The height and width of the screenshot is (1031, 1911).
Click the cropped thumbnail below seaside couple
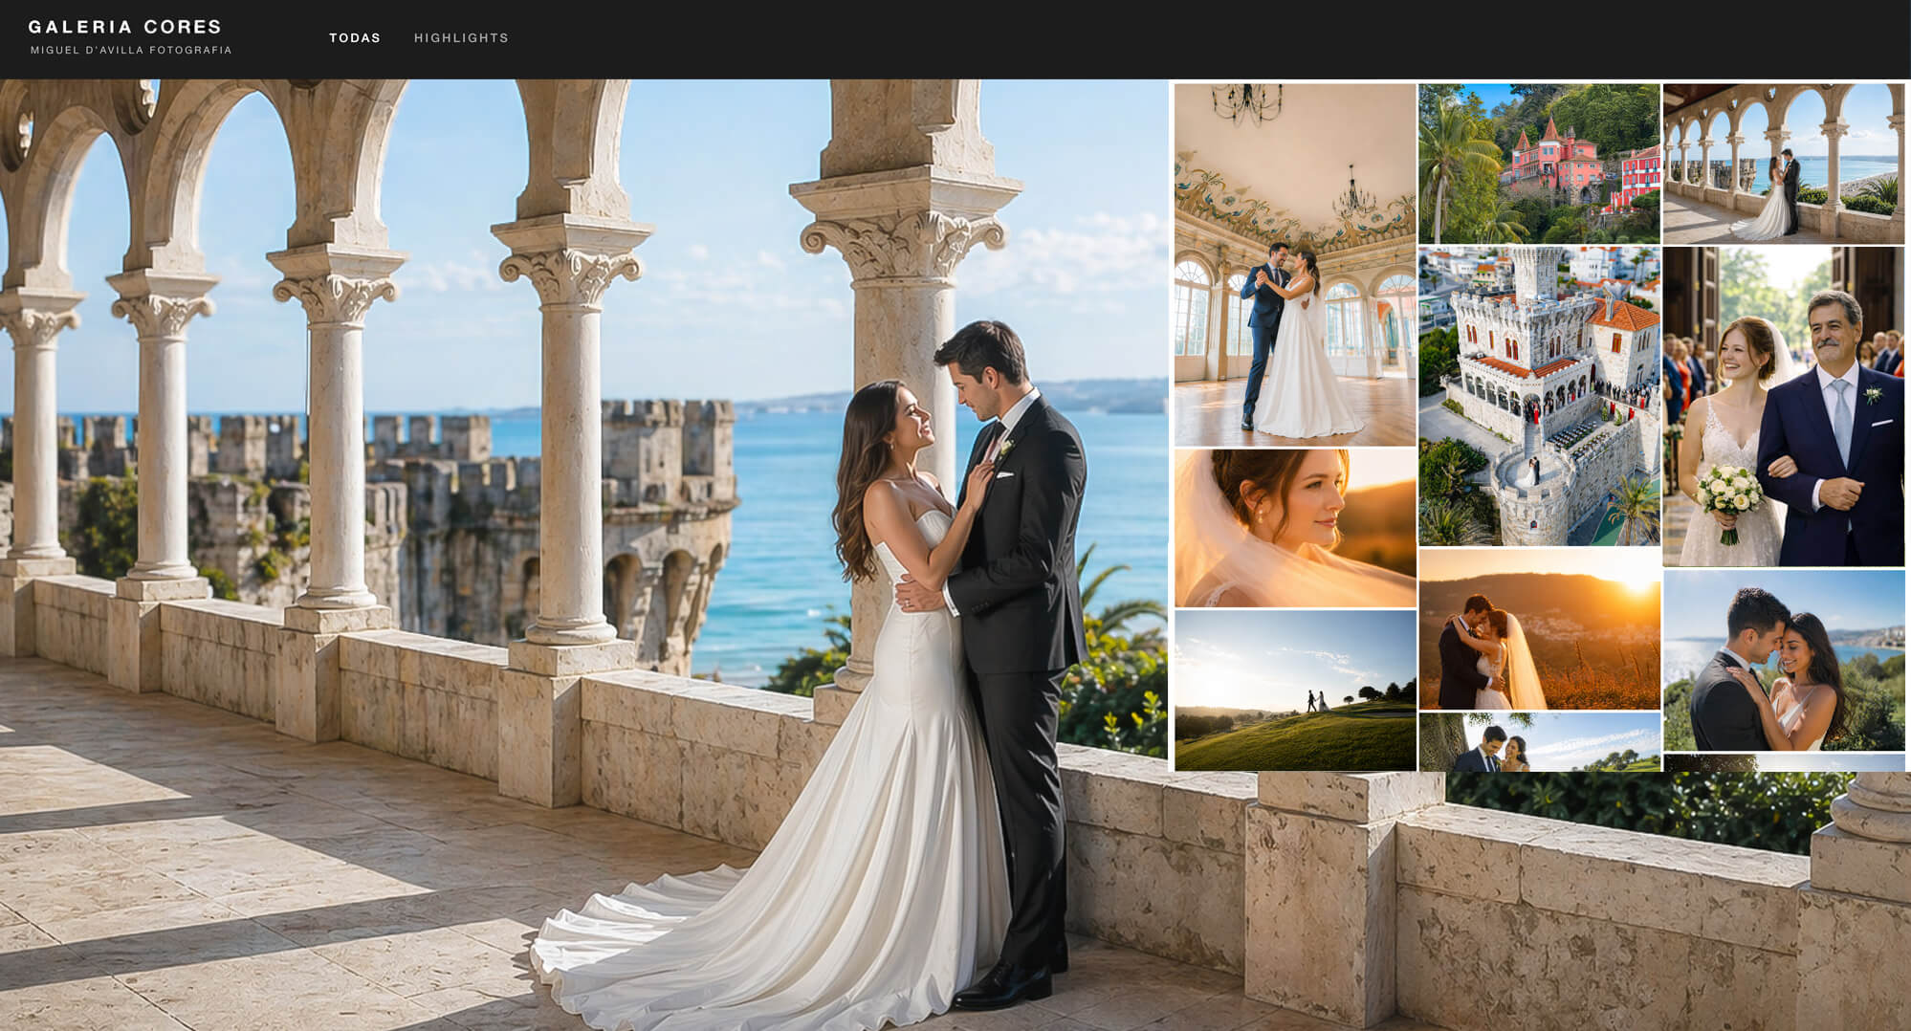point(1784,763)
